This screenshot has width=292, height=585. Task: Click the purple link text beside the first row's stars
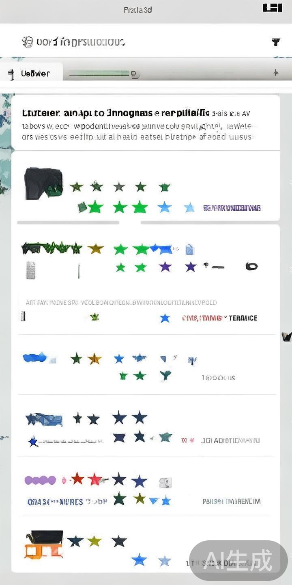click(x=232, y=208)
